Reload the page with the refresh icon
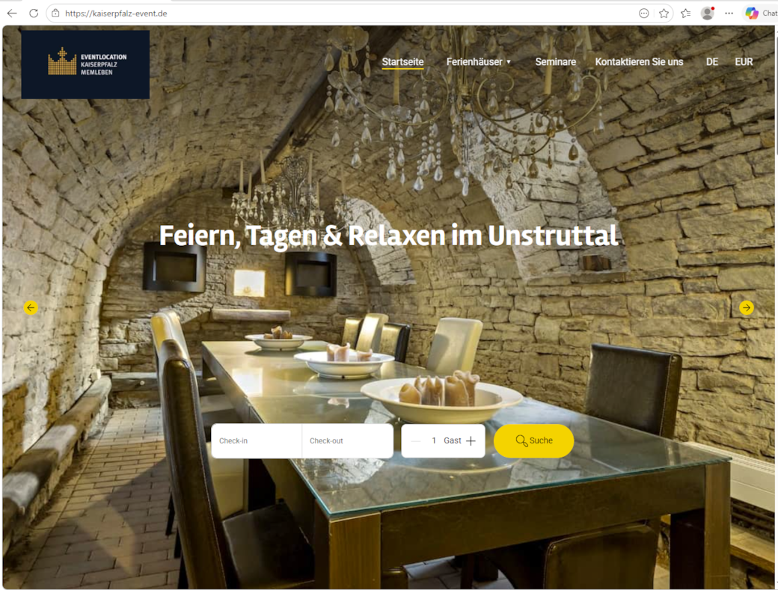The image size is (778, 590). tap(34, 13)
